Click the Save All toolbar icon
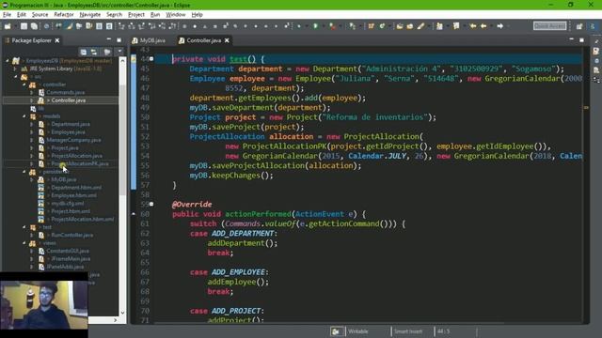602x338 pixels. (34, 26)
